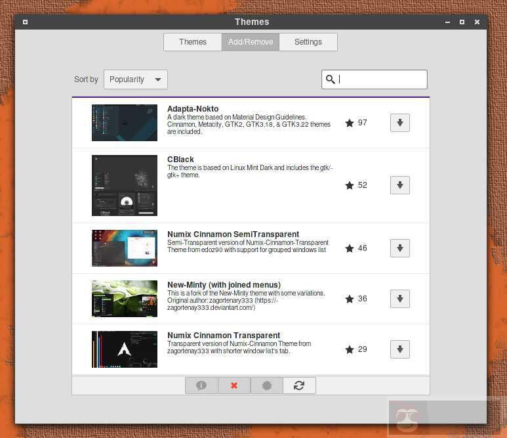Click the window menu icon in titlebar
Screen dimensions: 507x438
[x=25, y=22]
